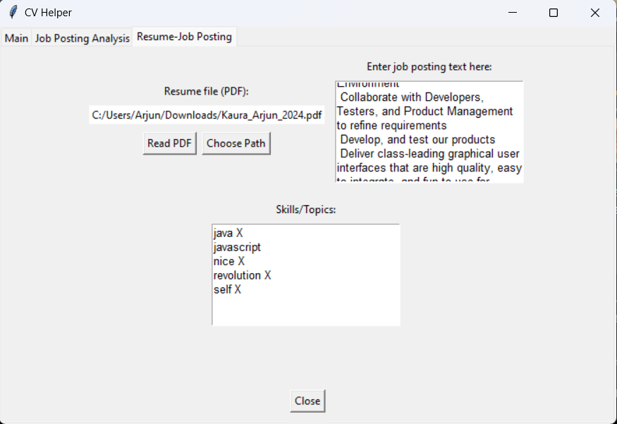
Task: Maximize the CV Helper window
Action: pyautogui.click(x=554, y=13)
